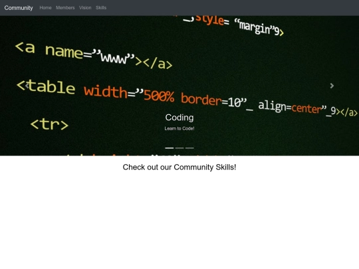Open the Vision nav link
The image size is (359, 269).
tap(85, 8)
